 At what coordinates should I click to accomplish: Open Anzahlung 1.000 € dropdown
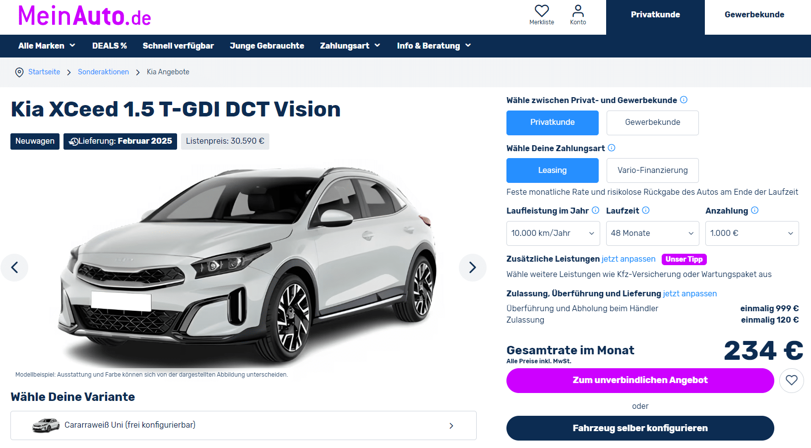click(752, 233)
